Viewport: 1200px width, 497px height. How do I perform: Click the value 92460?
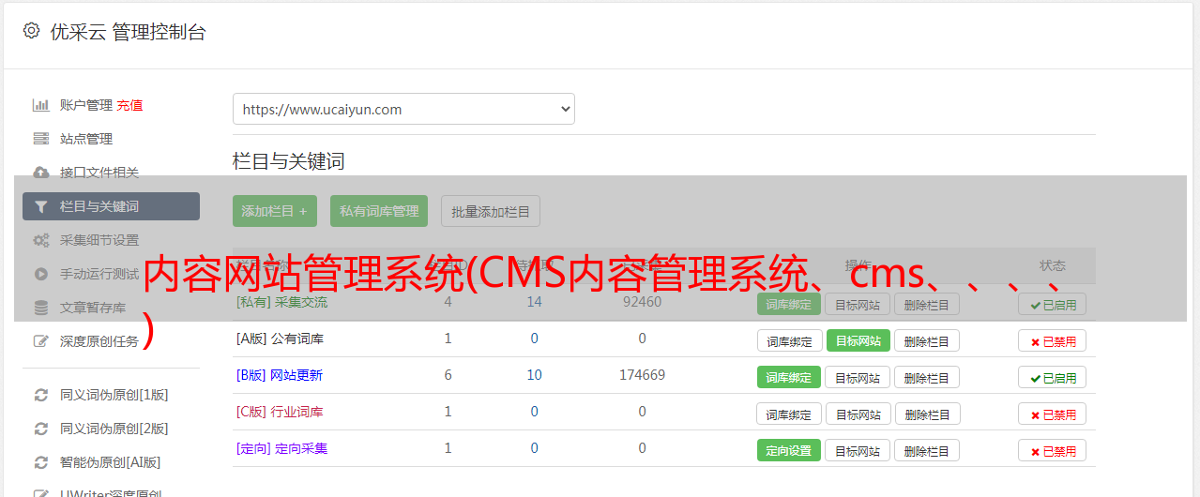642,302
